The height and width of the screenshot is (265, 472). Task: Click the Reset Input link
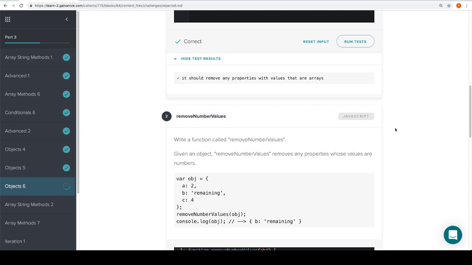click(x=316, y=42)
